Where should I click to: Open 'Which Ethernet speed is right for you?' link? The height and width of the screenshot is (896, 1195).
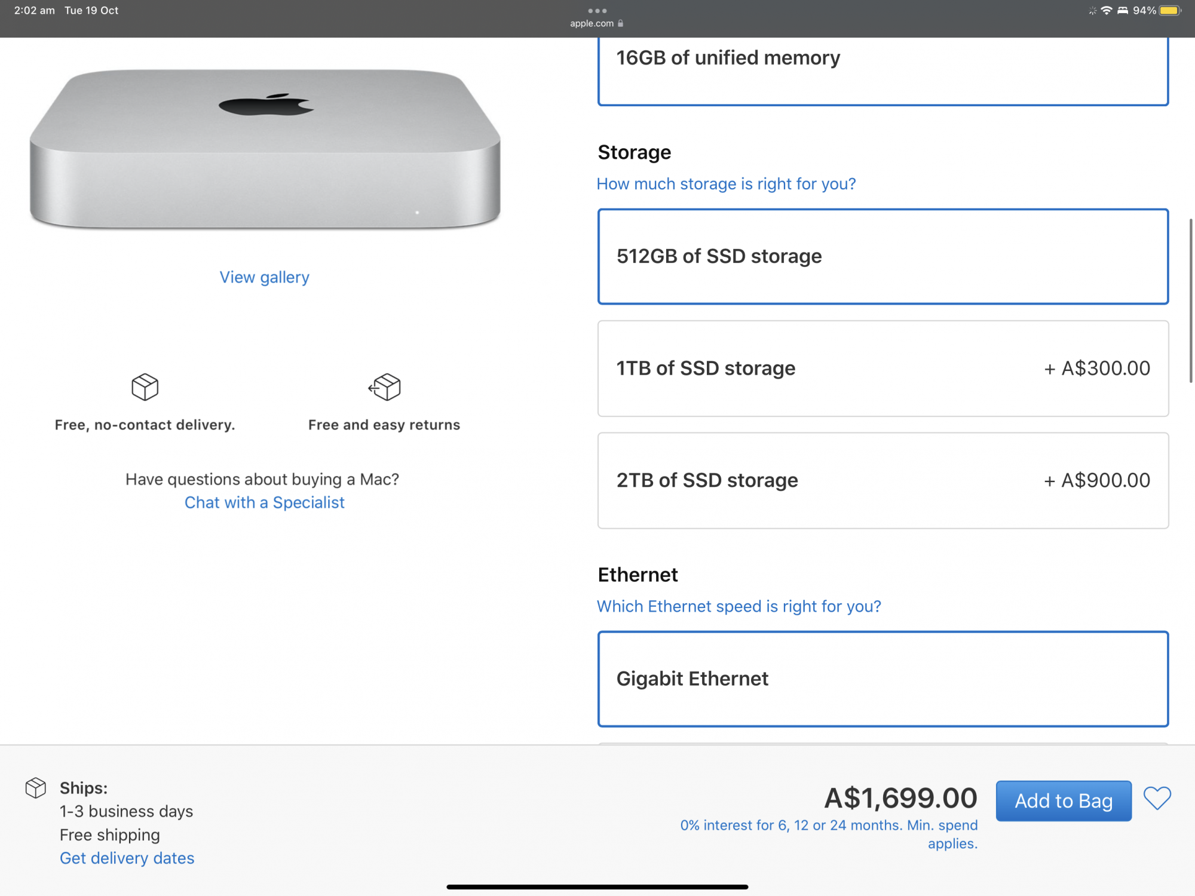(739, 606)
